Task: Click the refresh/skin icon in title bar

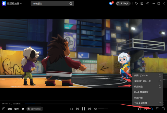Action: click(x=136, y=4)
